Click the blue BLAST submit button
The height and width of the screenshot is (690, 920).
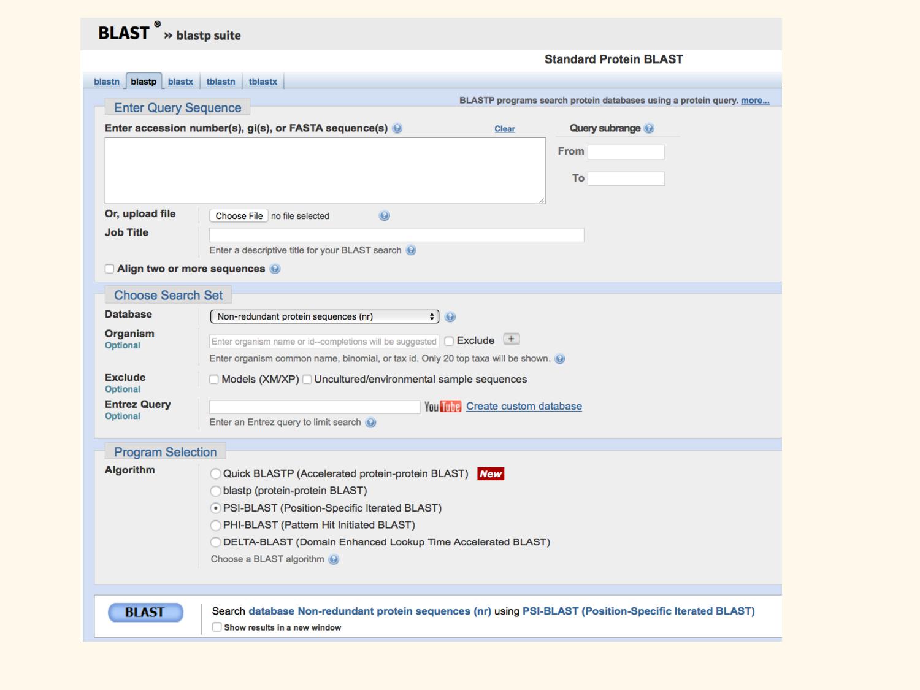[145, 612]
